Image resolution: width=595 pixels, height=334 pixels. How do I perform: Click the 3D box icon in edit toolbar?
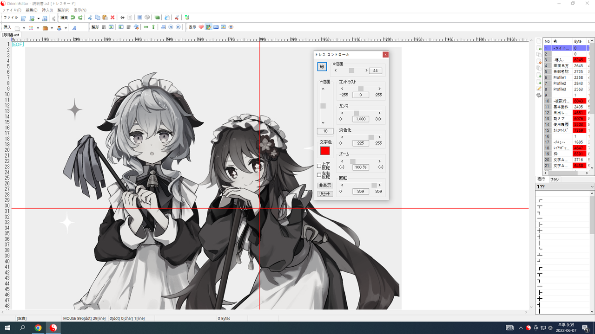[x=147, y=18]
